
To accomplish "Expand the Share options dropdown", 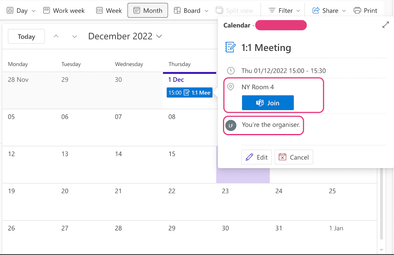I will point(344,11).
